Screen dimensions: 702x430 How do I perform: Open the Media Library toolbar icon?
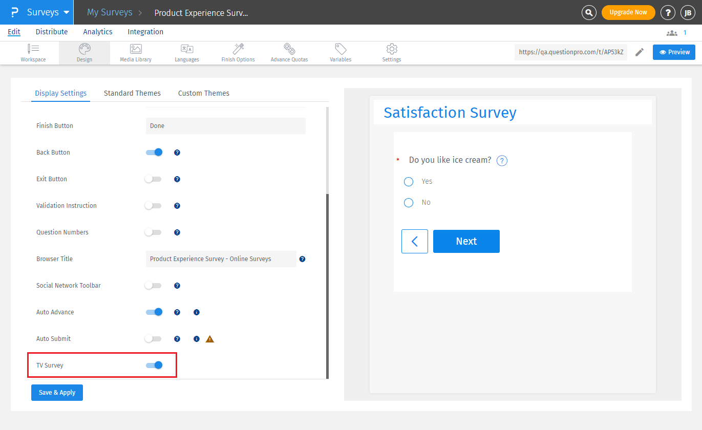pos(136,53)
